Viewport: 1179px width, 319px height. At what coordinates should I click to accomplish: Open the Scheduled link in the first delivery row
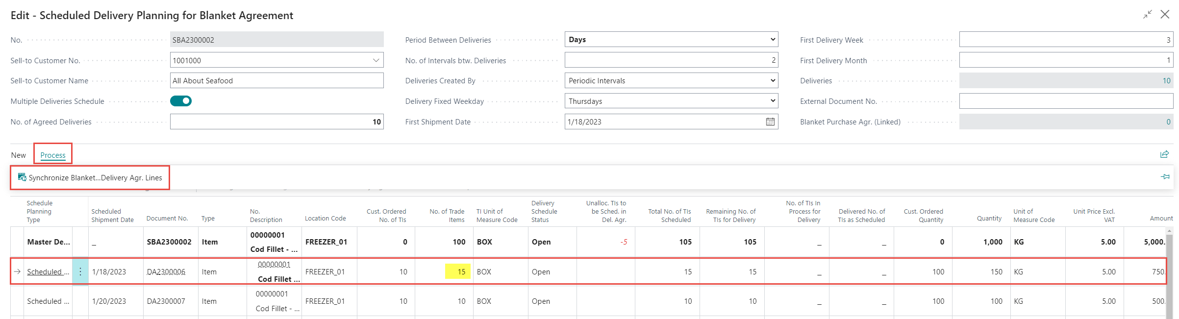tap(47, 272)
